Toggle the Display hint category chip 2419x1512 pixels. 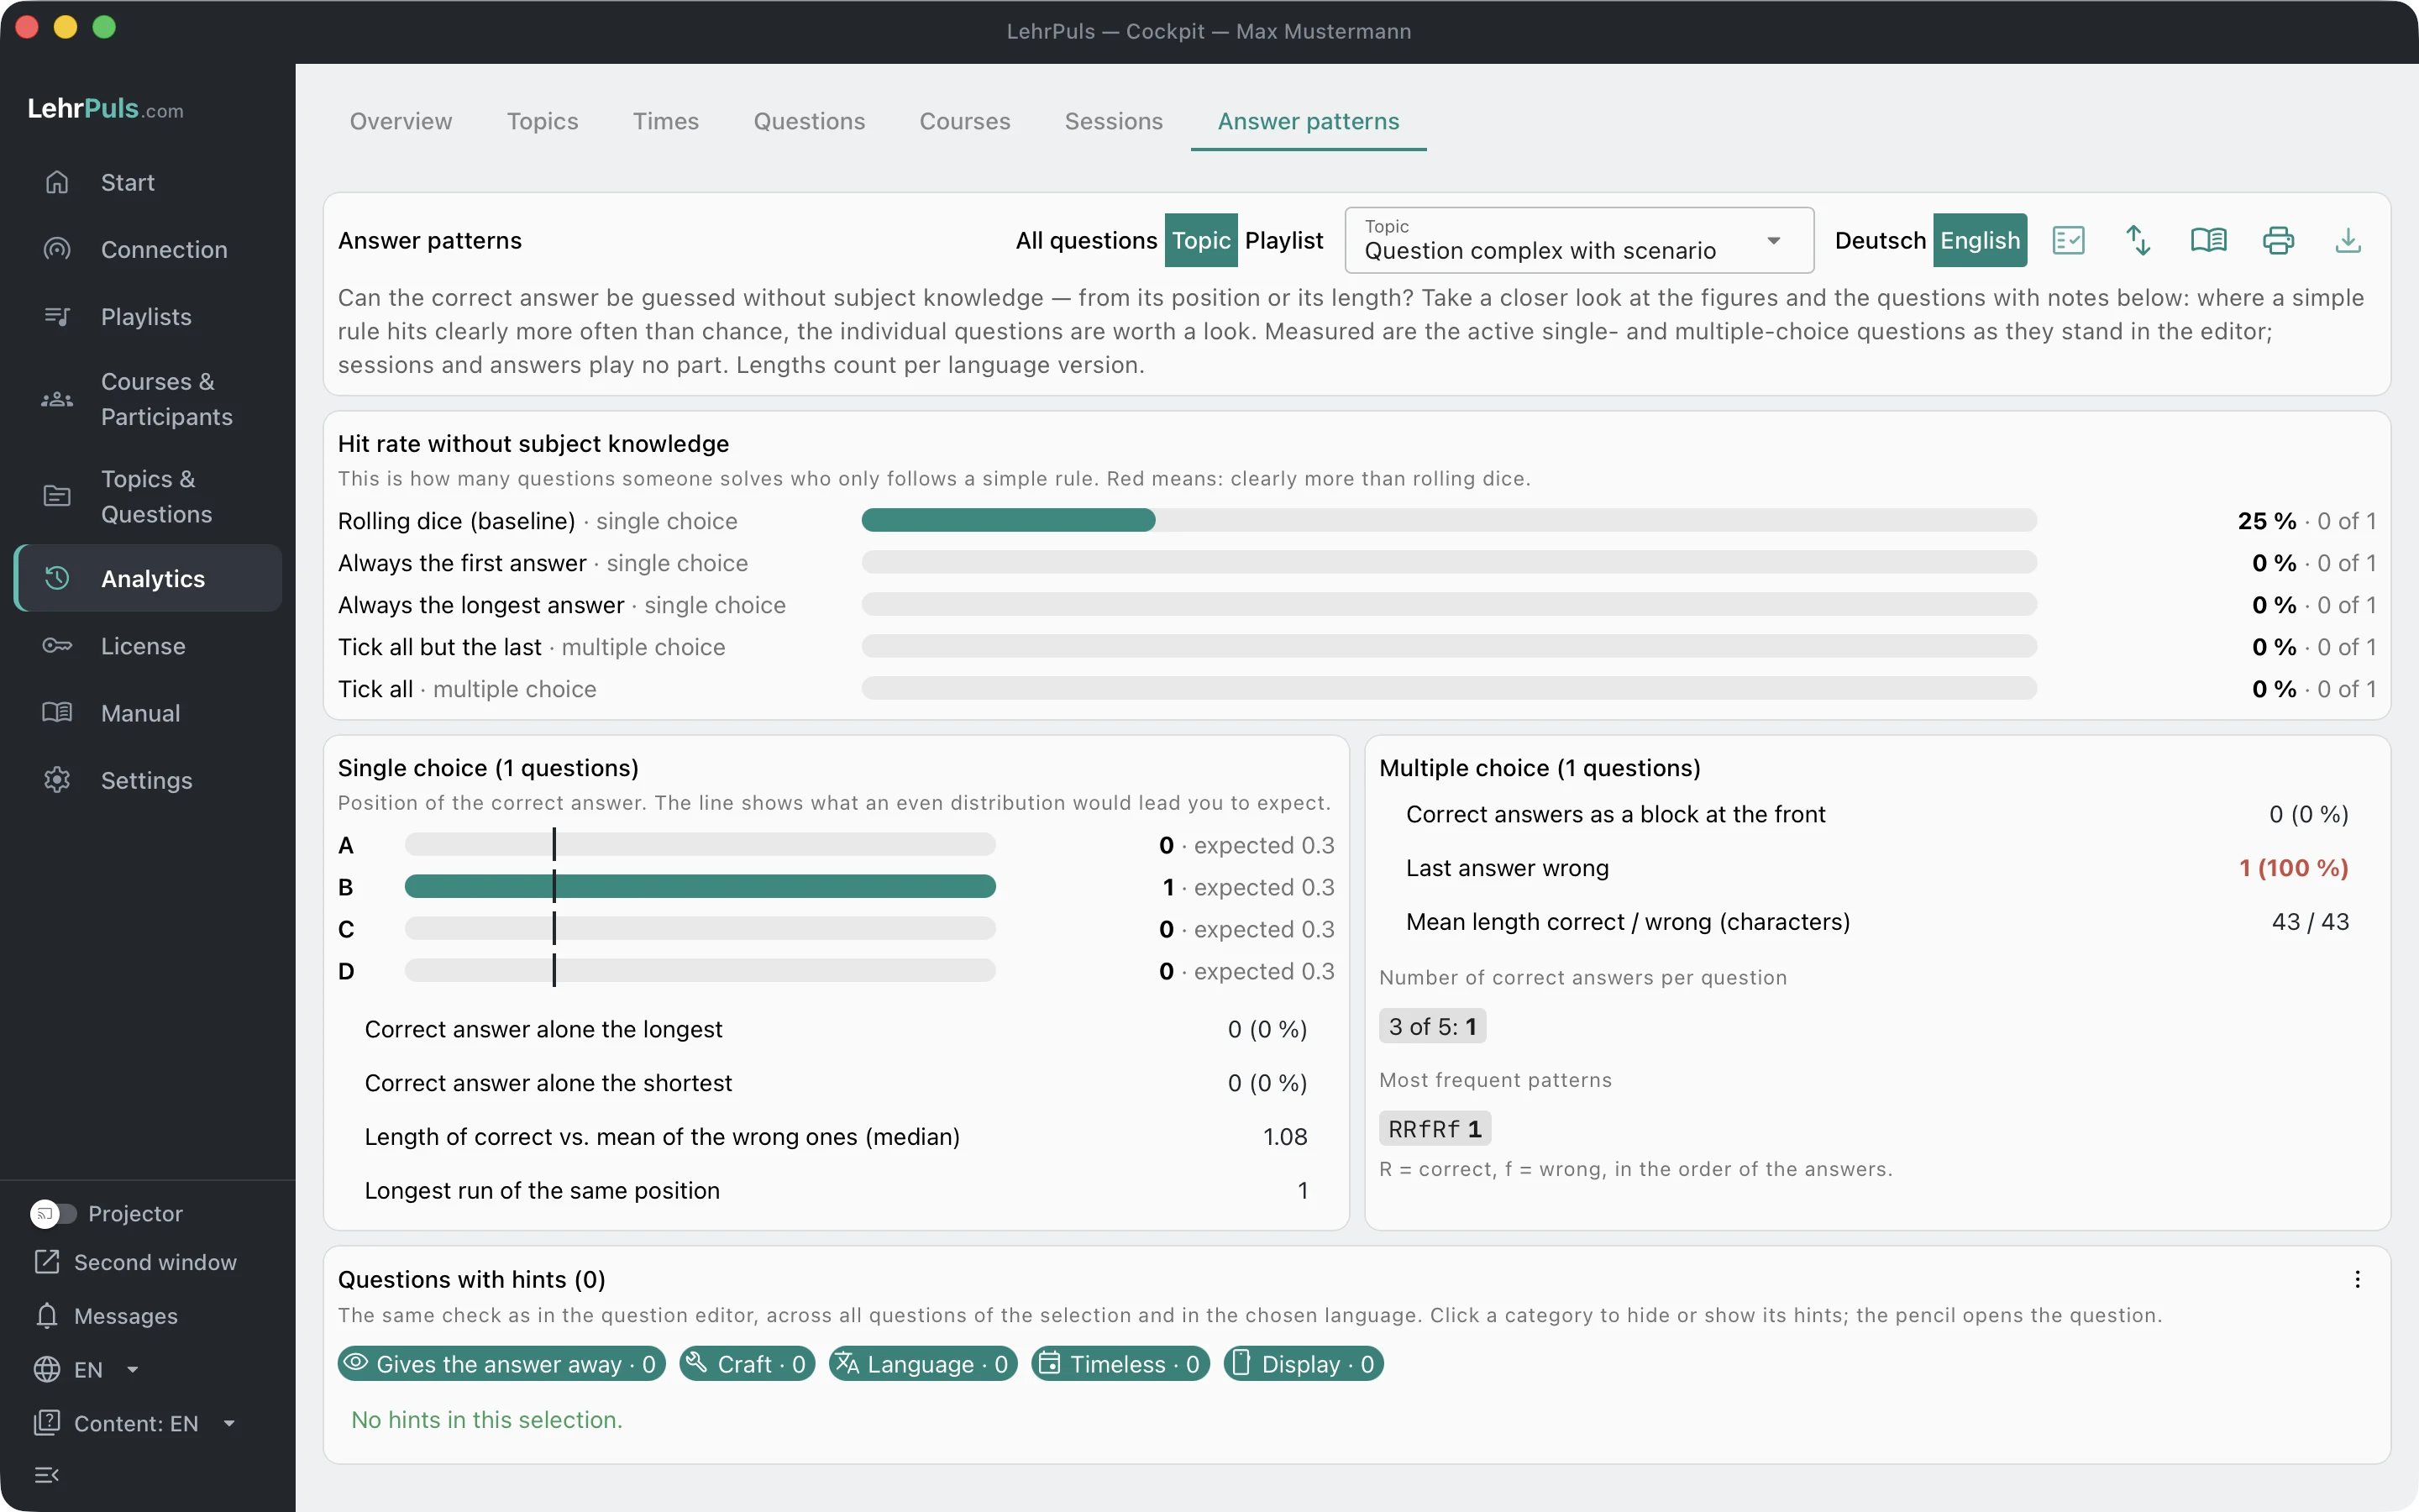click(x=1304, y=1364)
